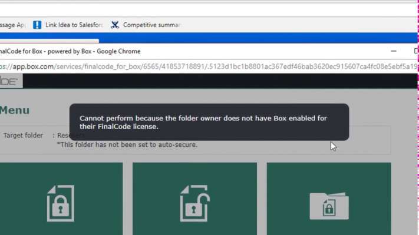Image resolution: width=419 pixels, height=235 pixels.
Task: Click the 'Target folder' label
Action: [x=23, y=135]
